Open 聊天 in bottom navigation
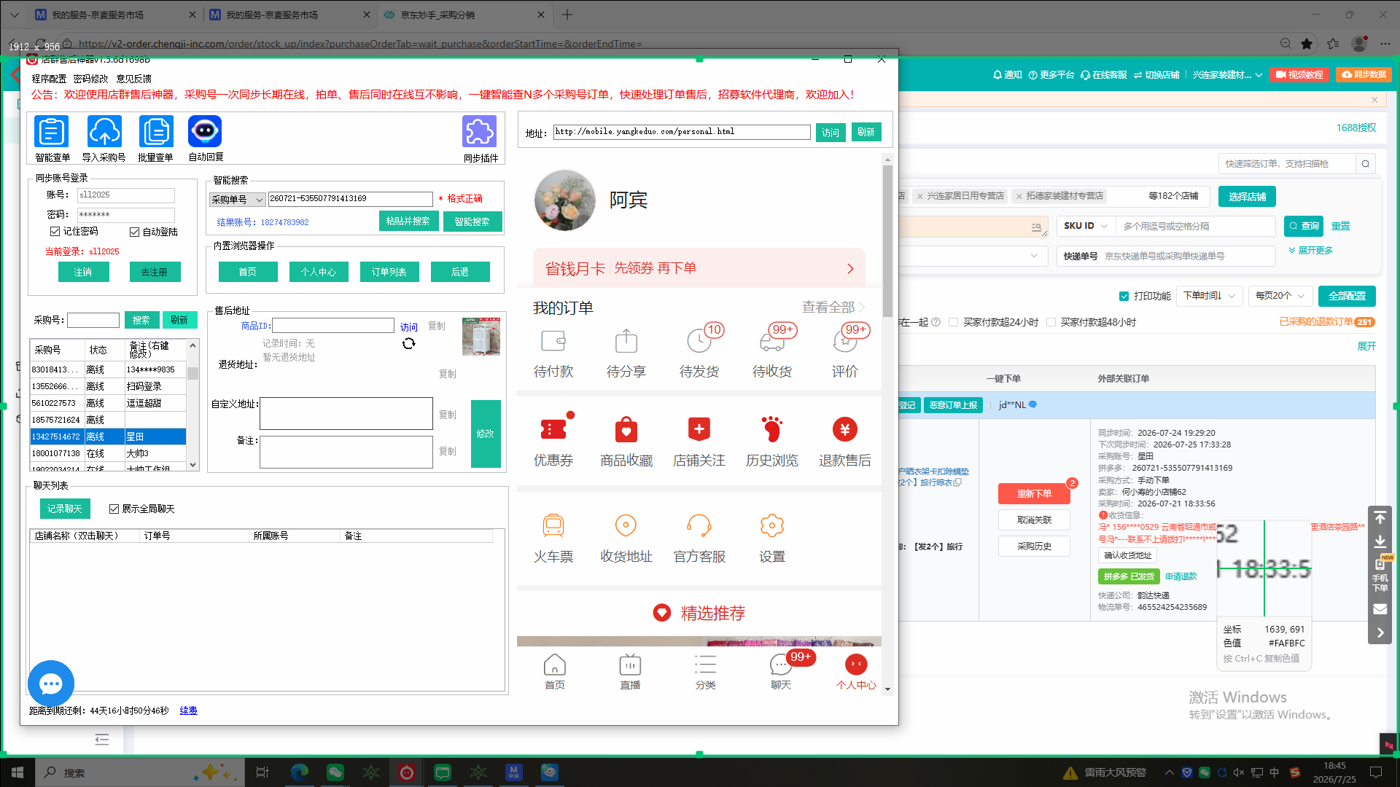1400x787 pixels. pos(781,671)
